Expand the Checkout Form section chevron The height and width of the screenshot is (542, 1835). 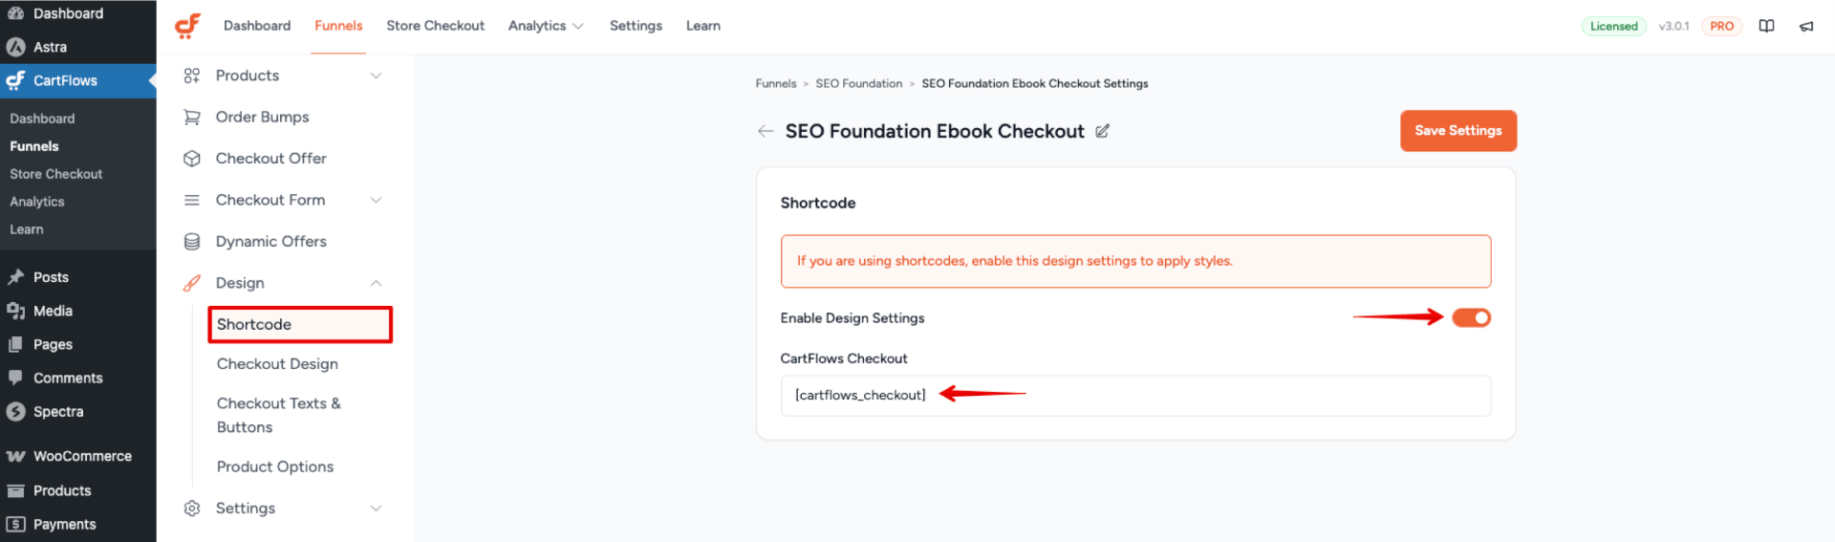(377, 200)
